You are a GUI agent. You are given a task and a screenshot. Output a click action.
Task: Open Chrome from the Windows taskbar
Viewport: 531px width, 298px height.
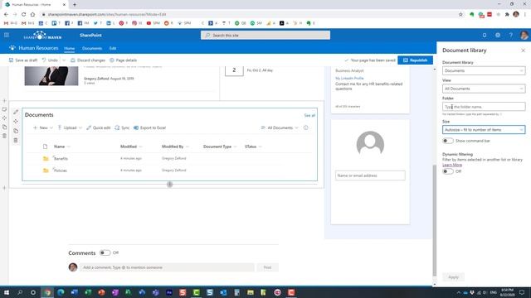[x=47, y=292]
